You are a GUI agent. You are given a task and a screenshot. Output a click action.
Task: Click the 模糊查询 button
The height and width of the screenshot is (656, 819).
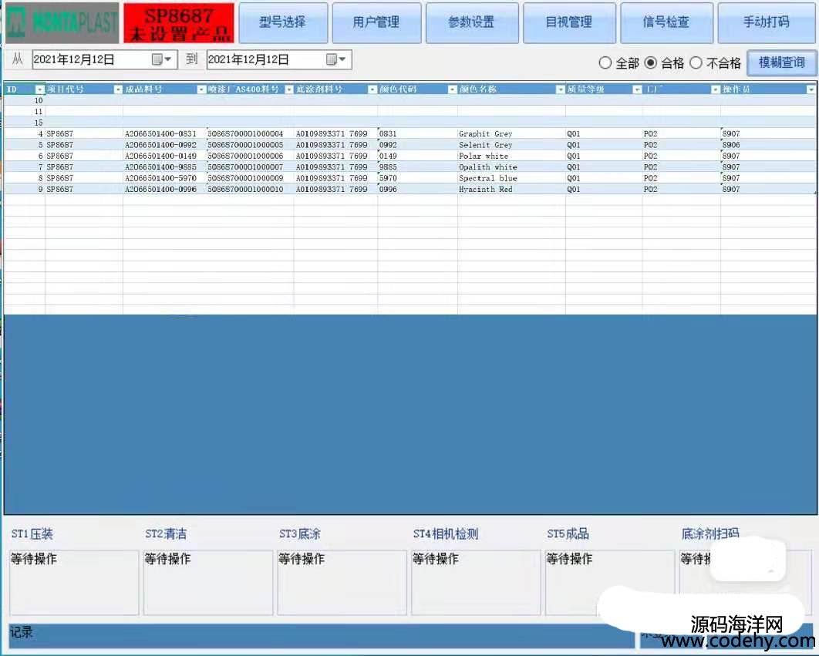(781, 62)
